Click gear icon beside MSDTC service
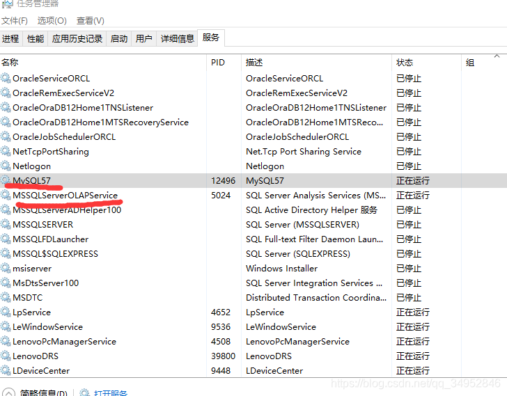Viewport: 507px width, 396px height. click(x=6, y=297)
